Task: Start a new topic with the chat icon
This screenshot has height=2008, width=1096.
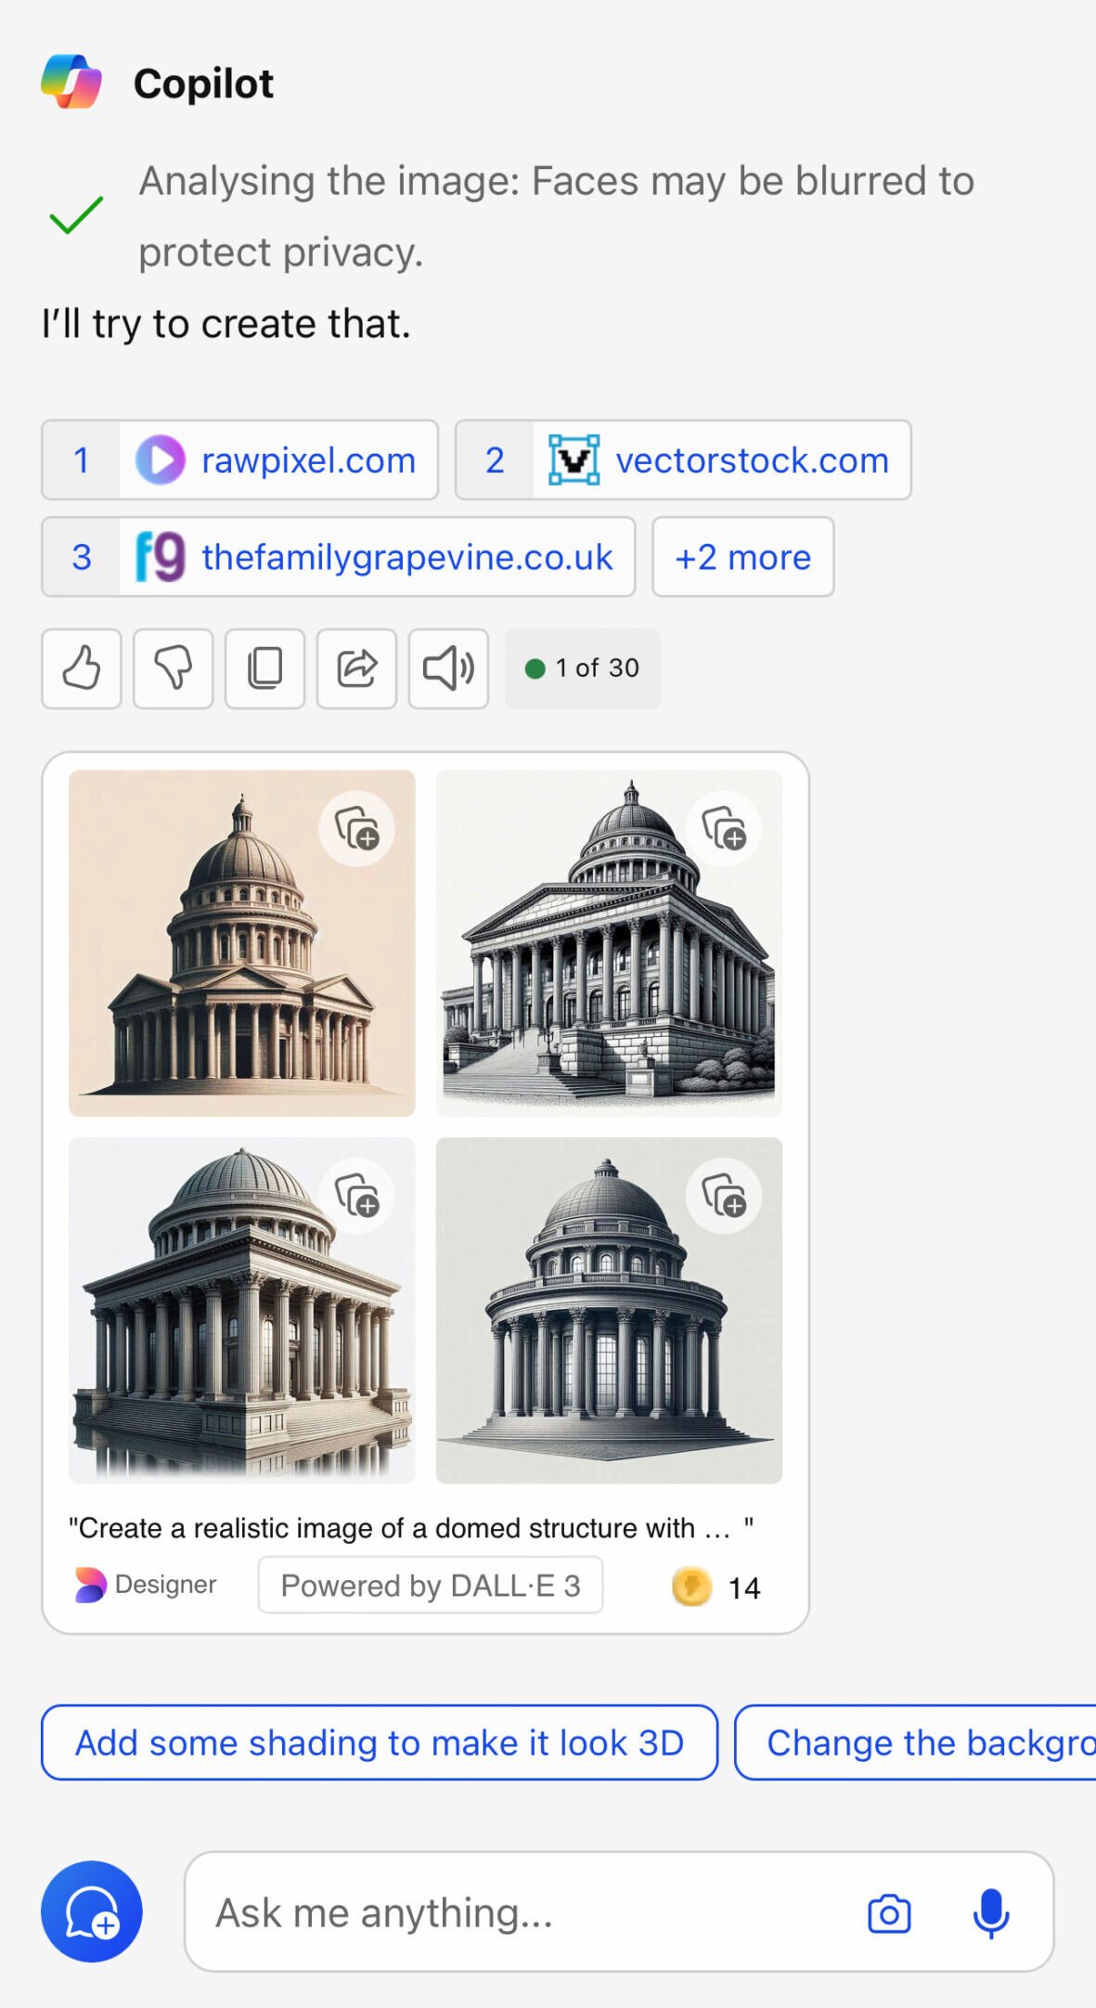Action: (x=92, y=1911)
